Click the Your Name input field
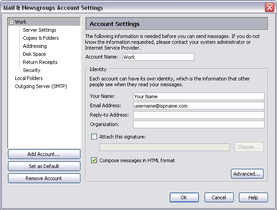 tap(198, 97)
